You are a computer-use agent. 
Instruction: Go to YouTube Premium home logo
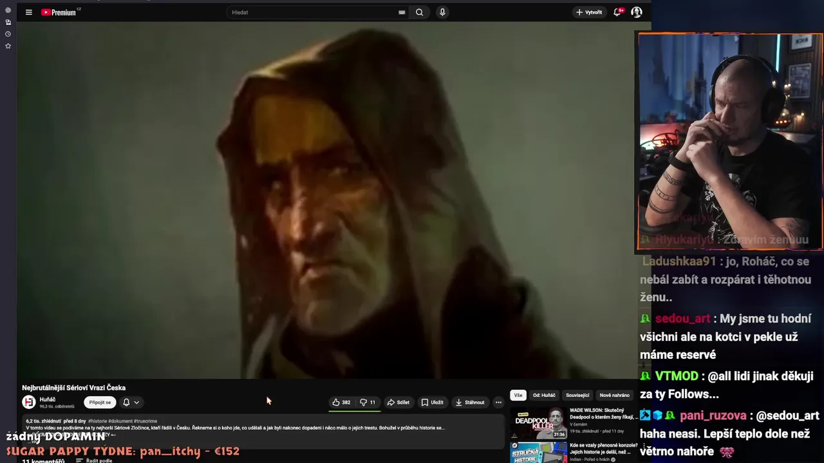coord(60,12)
